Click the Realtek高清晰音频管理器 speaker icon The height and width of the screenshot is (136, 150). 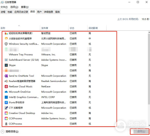[6, 81]
